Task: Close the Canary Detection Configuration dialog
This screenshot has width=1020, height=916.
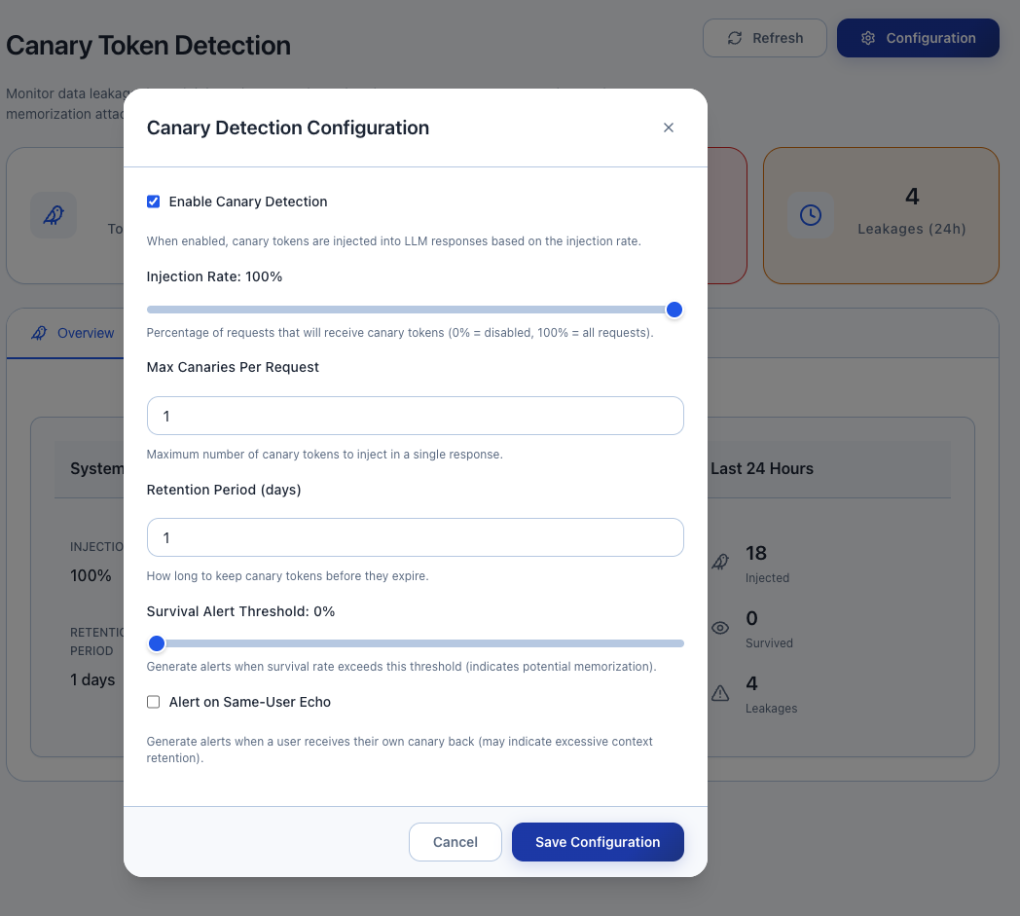Action: click(x=669, y=128)
